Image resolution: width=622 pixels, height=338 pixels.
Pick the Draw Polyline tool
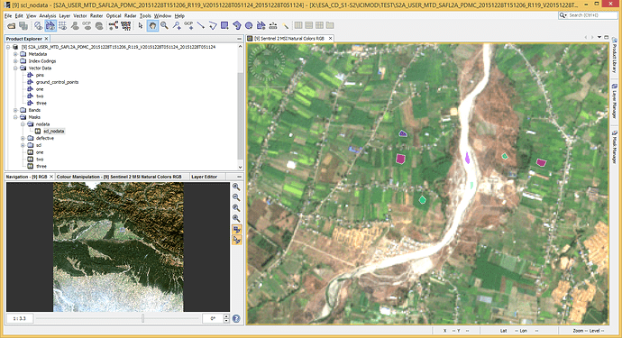click(213, 26)
